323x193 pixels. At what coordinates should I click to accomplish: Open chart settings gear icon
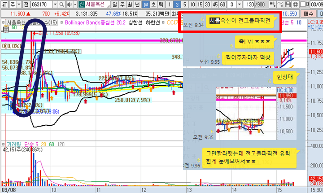(295, 4)
